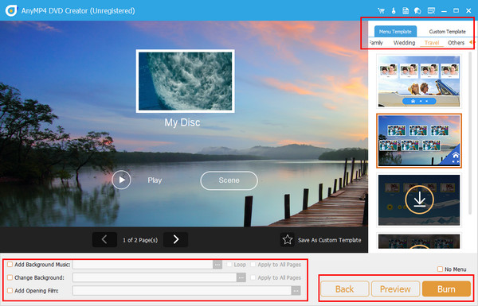
Task: Go to the previous menu page arrow
Action: pyautogui.click(x=104, y=240)
